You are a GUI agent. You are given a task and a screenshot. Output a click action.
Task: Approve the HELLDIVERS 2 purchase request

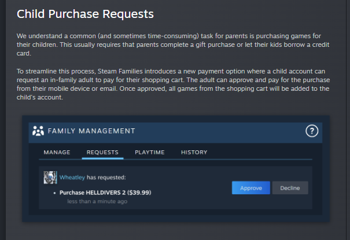[251, 188]
